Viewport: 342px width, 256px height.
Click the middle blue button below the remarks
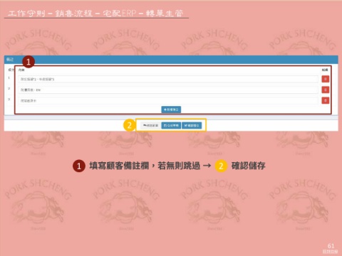pos(171,125)
